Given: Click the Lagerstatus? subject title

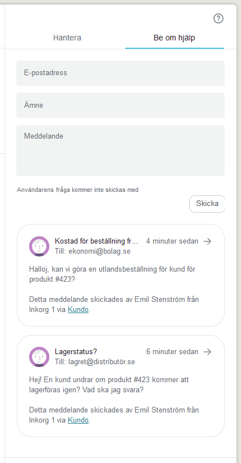Looking at the screenshot, I should click(76, 352).
